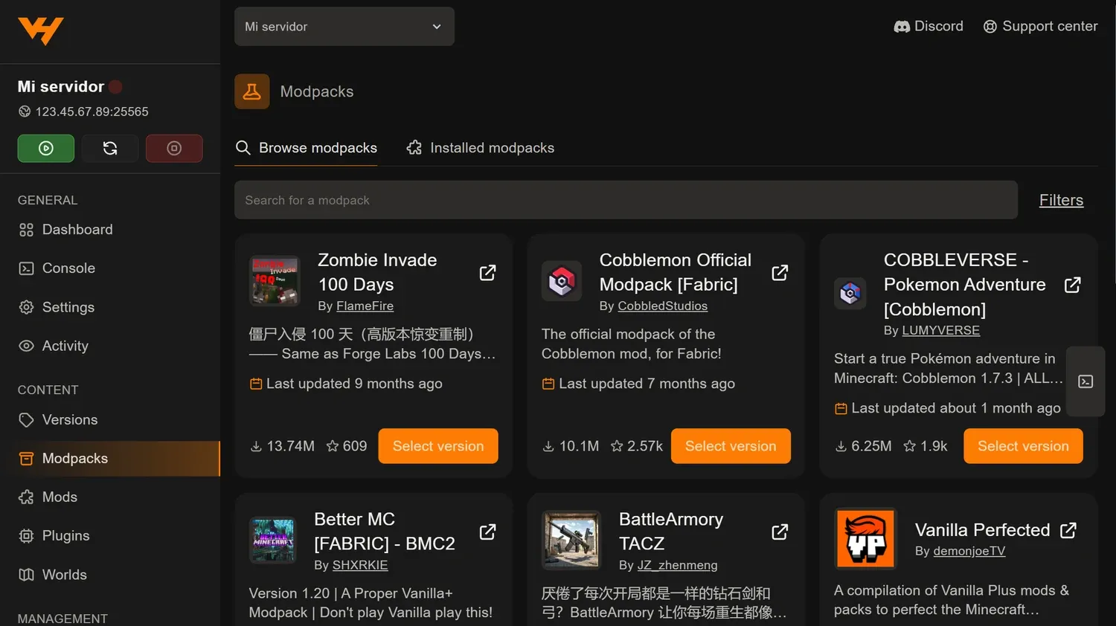Image resolution: width=1116 pixels, height=626 pixels.
Task: Open the Discord link in the header
Action: coord(929,26)
